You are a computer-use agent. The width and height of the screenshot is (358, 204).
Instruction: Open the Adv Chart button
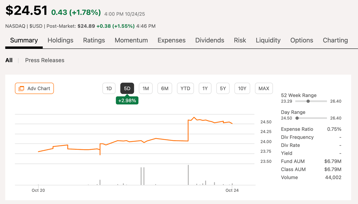point(34,88)
